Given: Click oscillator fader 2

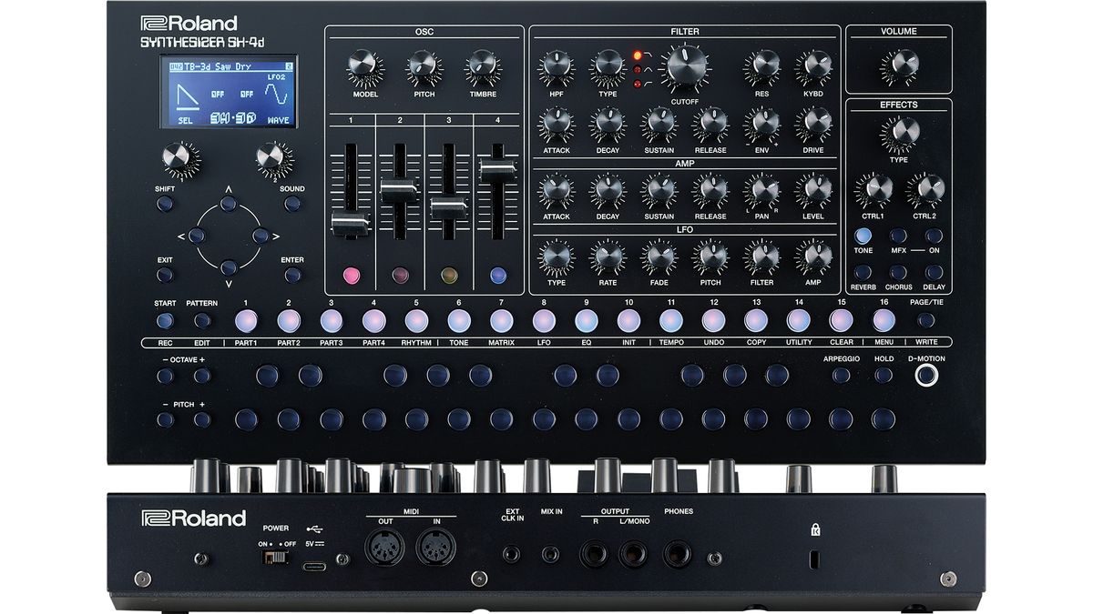Looking at the screenshot, I should (398, 190).
